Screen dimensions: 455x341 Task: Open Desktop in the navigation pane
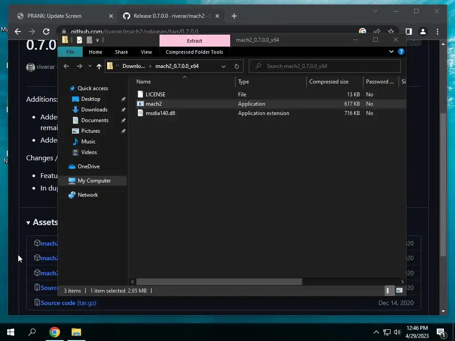click(91, 99)
